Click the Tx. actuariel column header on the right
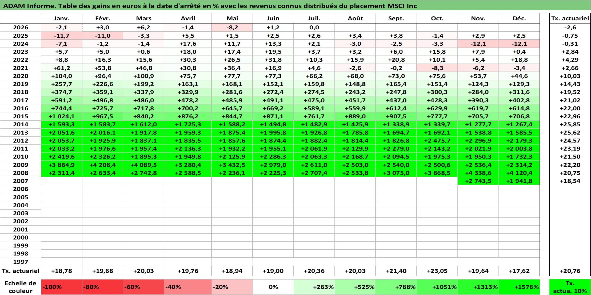 (570, 18)
